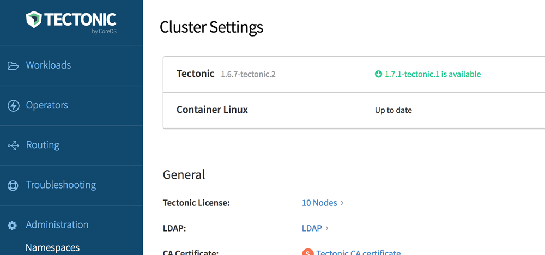Click the Cluster Settings page heading
Viewport: 545px width, 255px height.
coord(211,27)
